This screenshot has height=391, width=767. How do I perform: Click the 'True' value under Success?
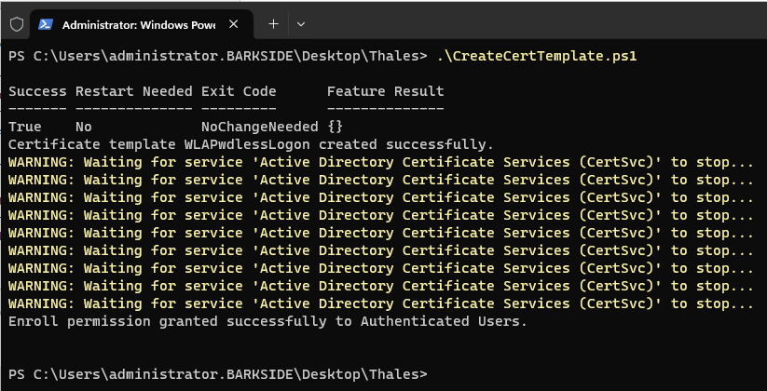point(24,127)
